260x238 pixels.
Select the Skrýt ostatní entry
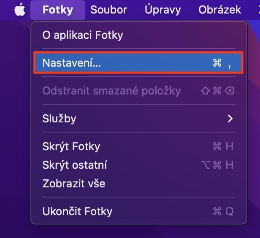pos(75,165)
